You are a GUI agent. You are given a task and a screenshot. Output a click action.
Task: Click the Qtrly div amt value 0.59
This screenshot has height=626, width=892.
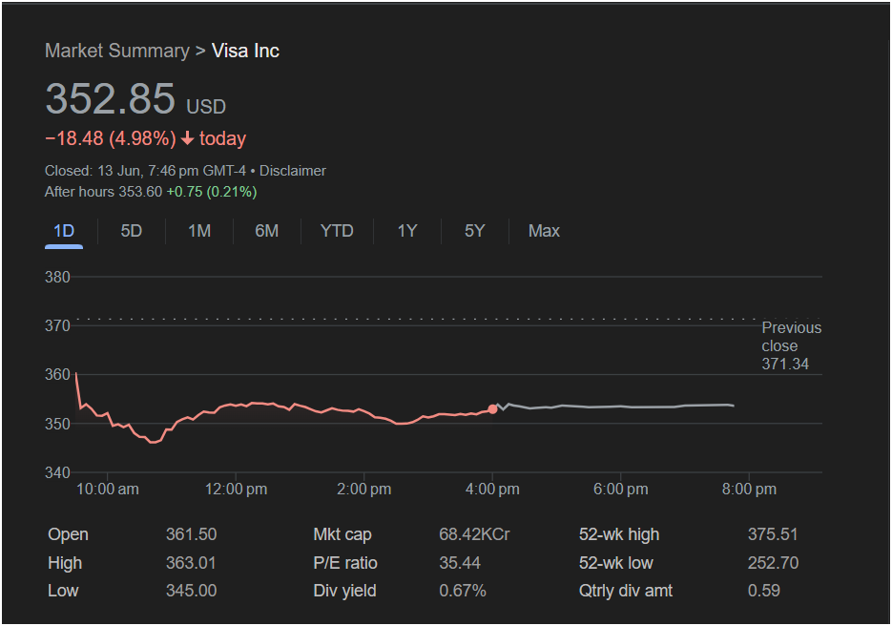coord(763,591)
